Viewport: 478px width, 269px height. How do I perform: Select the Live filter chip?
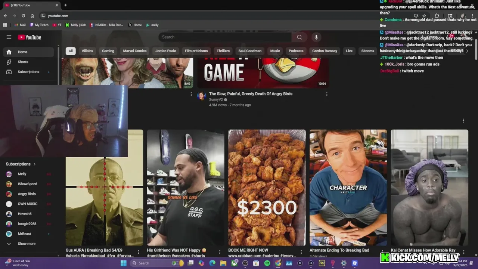coord(349,51)
